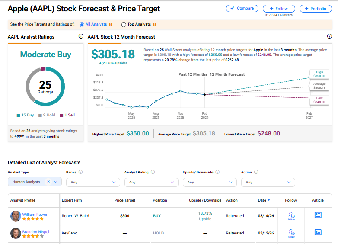Expand the Ranks dropdown

93,182
